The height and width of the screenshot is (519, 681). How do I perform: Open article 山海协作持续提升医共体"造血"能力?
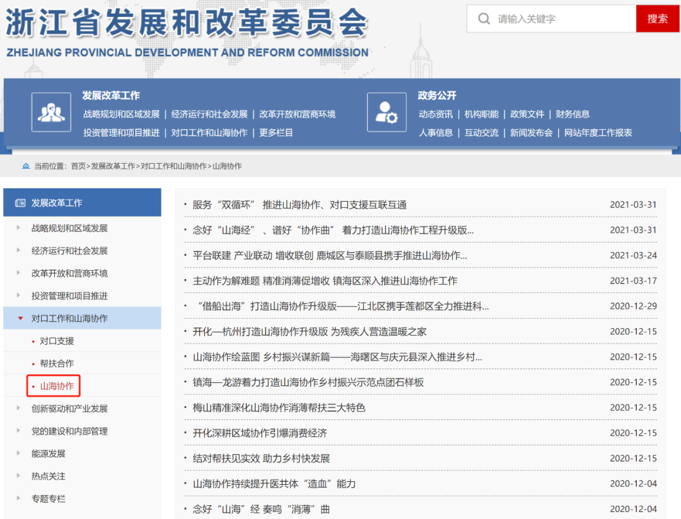274,484
